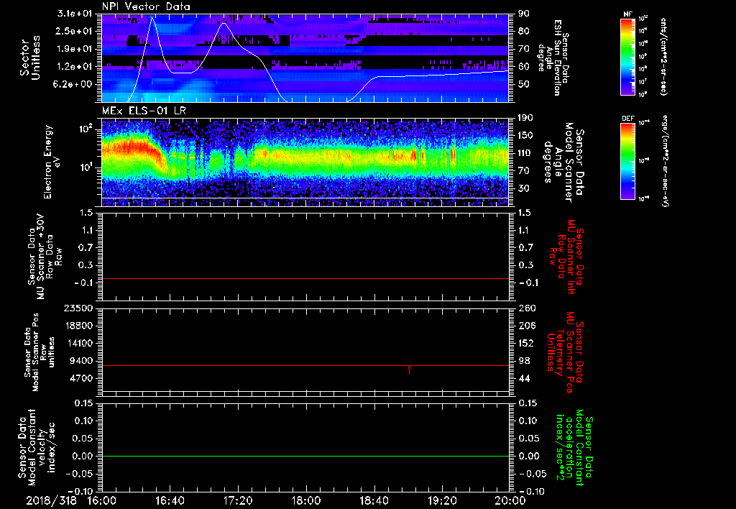
Task: Click the "90" Sun elevation tick label
Action: [x=524, y=14]
